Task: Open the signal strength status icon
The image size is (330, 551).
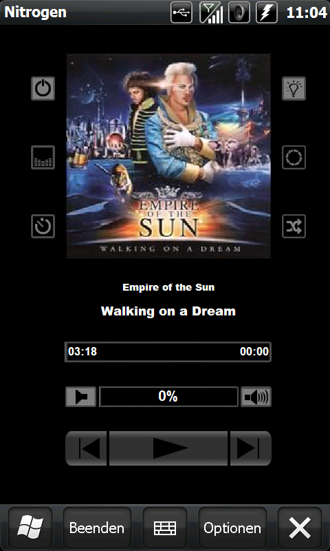Action: (x=210, y=12)
